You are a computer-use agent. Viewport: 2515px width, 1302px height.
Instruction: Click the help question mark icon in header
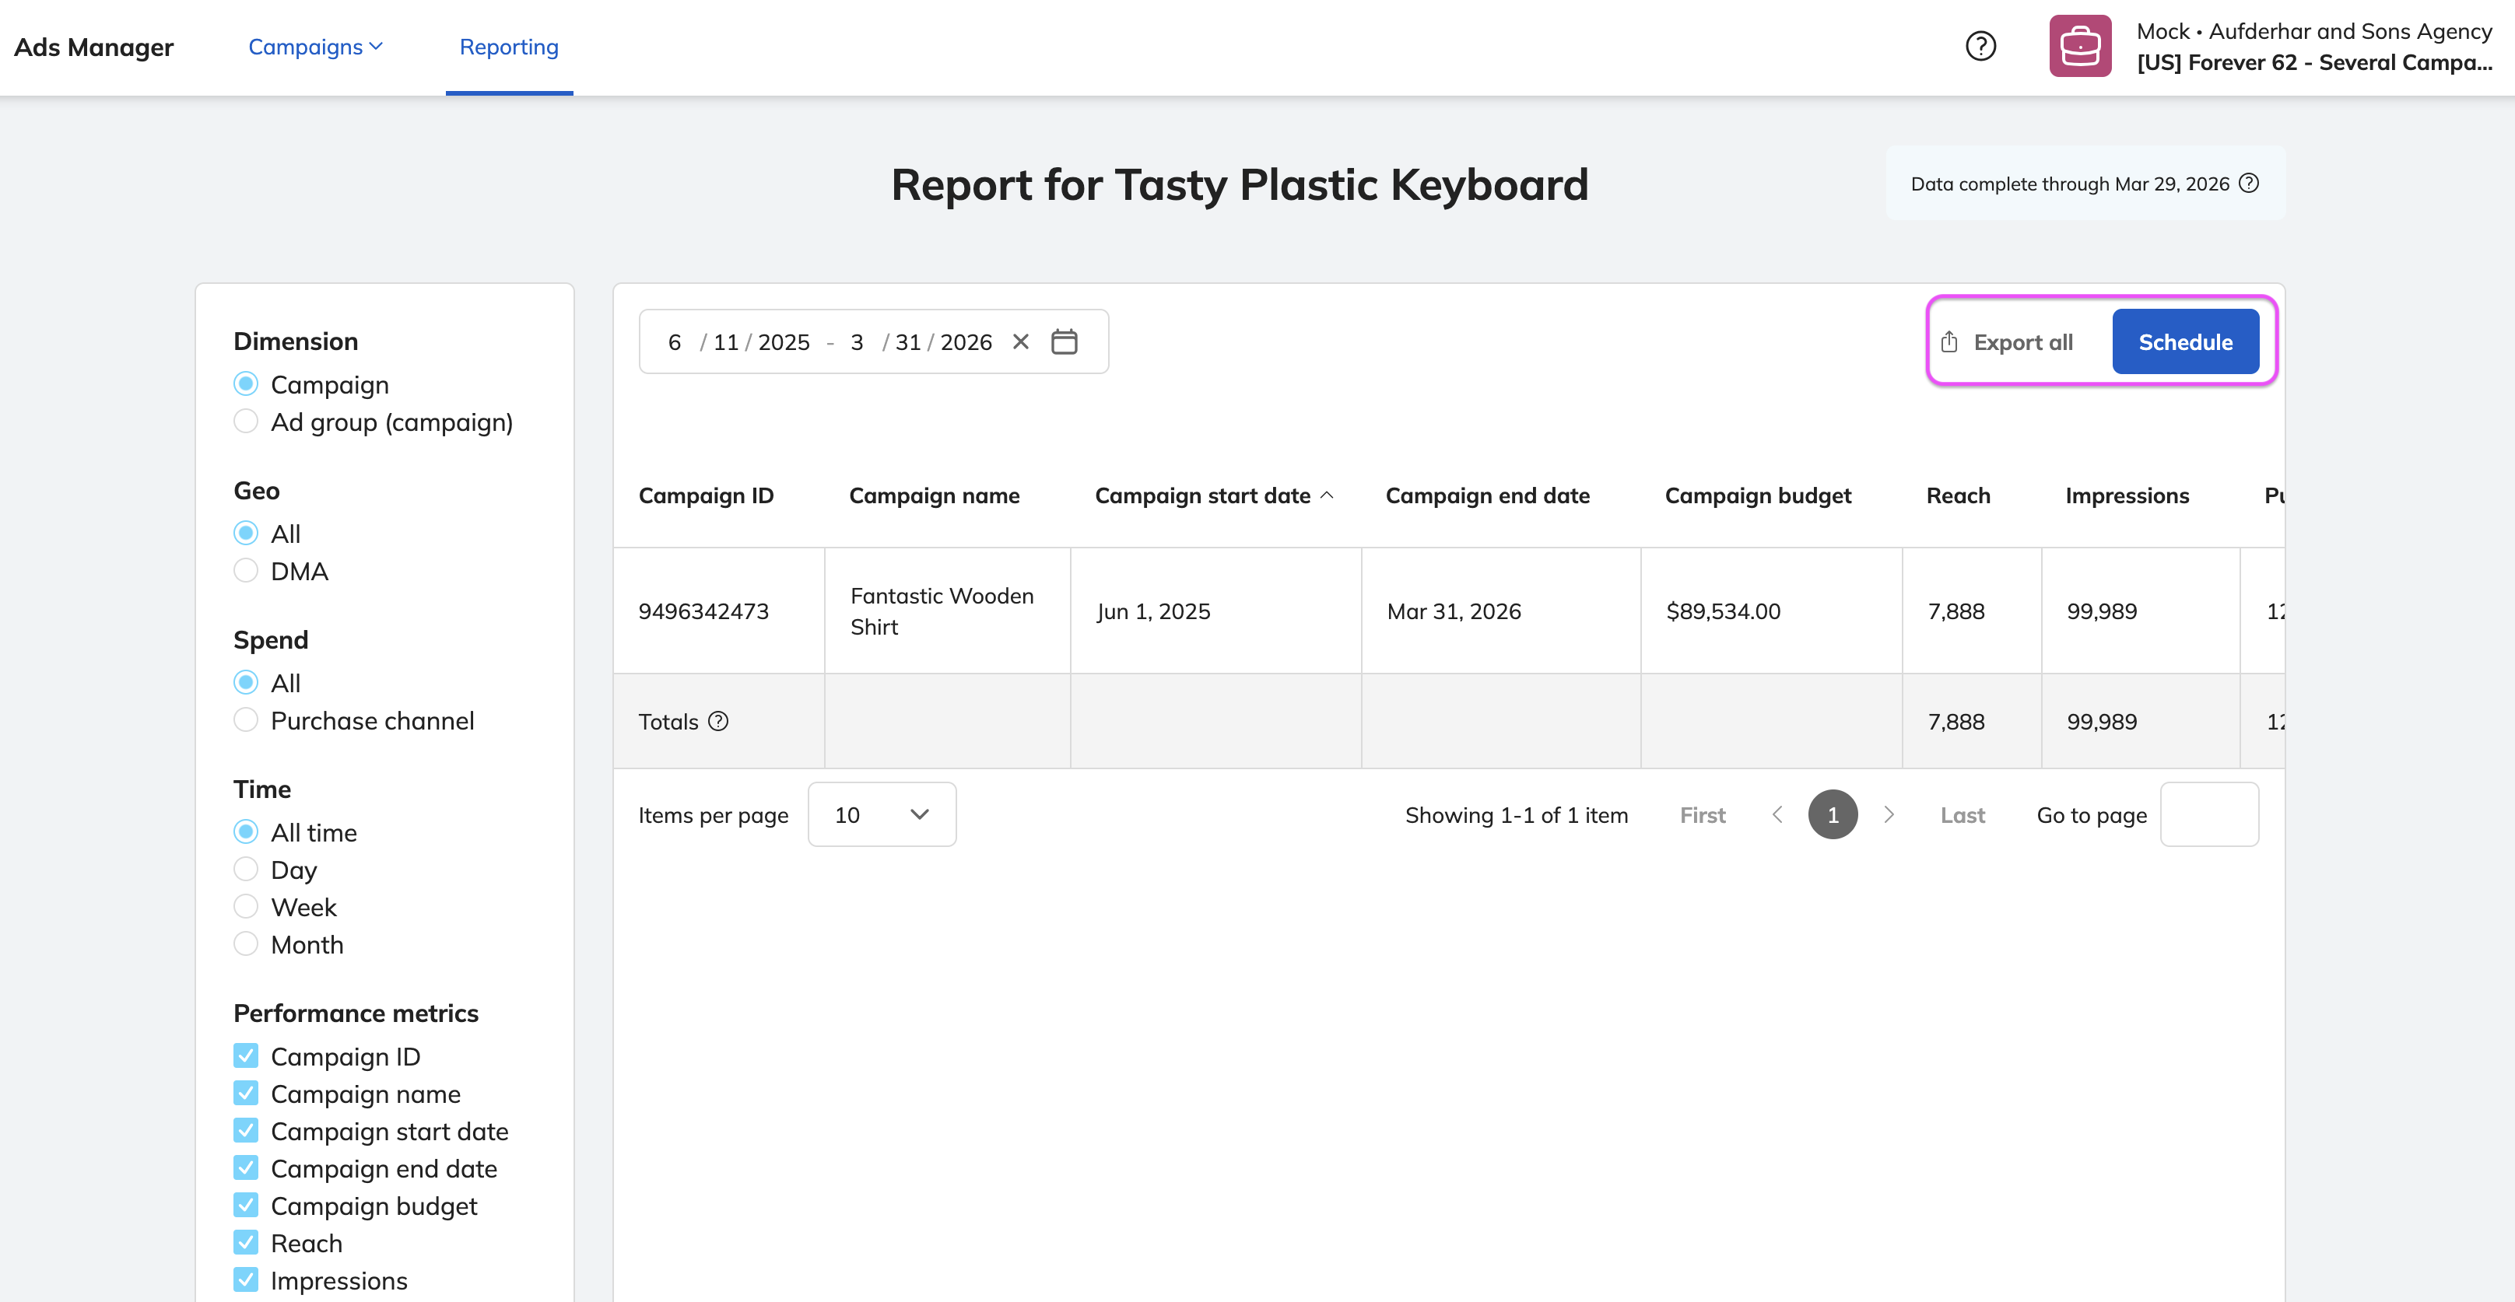(1980, 46)
